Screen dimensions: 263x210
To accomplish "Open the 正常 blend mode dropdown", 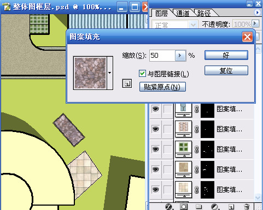I will point(193,25).
